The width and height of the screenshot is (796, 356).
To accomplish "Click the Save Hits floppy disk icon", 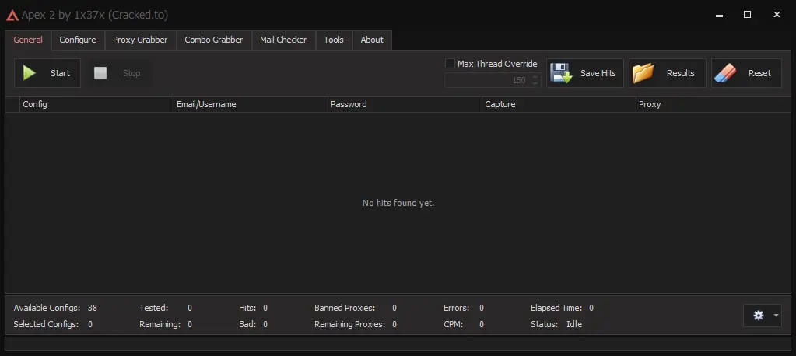I will (x=561, y=73).
